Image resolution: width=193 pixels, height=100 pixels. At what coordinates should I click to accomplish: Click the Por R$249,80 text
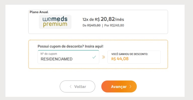pyautogui.click(x=114, y=25)
